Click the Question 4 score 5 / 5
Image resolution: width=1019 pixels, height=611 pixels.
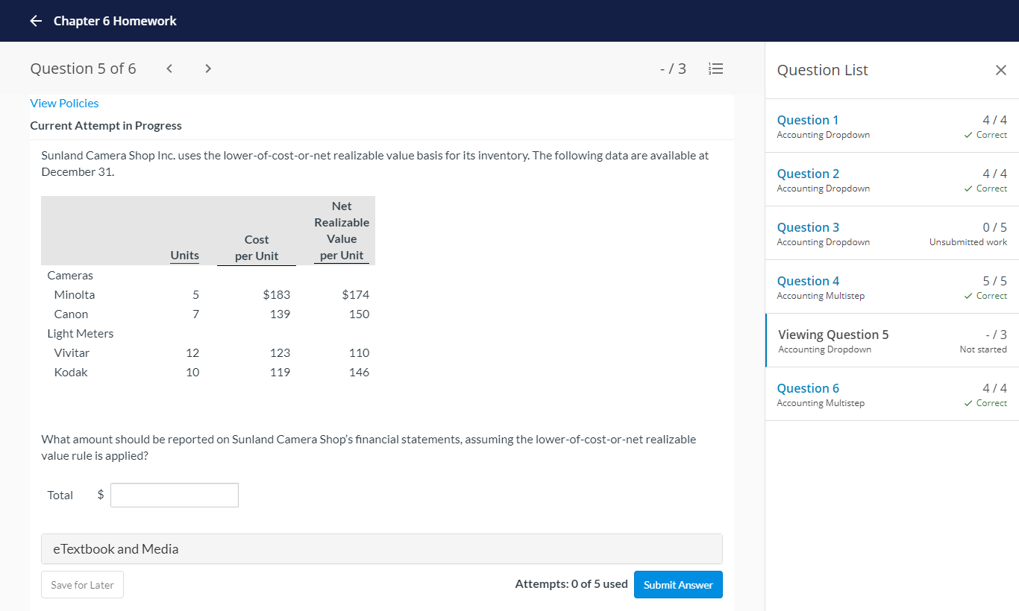tap(995, 281)
